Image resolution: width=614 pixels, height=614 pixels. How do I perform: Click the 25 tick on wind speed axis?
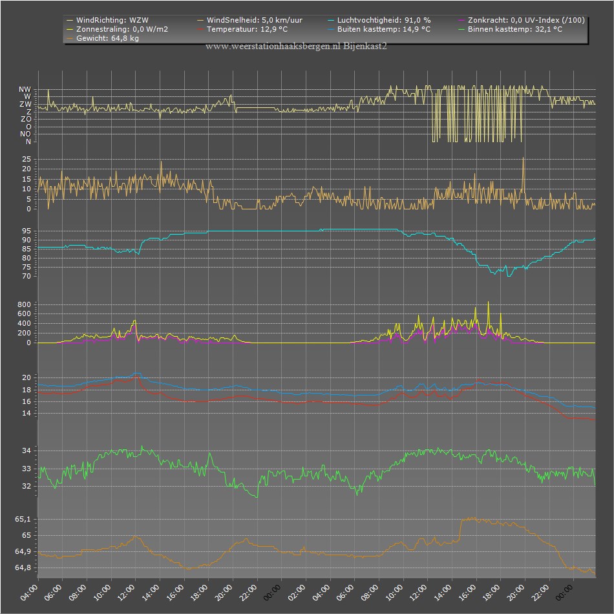26,159
